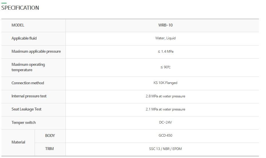Click the Material row header
The image size is (266, 158).
pyautogui.click(x=18, y=142)
